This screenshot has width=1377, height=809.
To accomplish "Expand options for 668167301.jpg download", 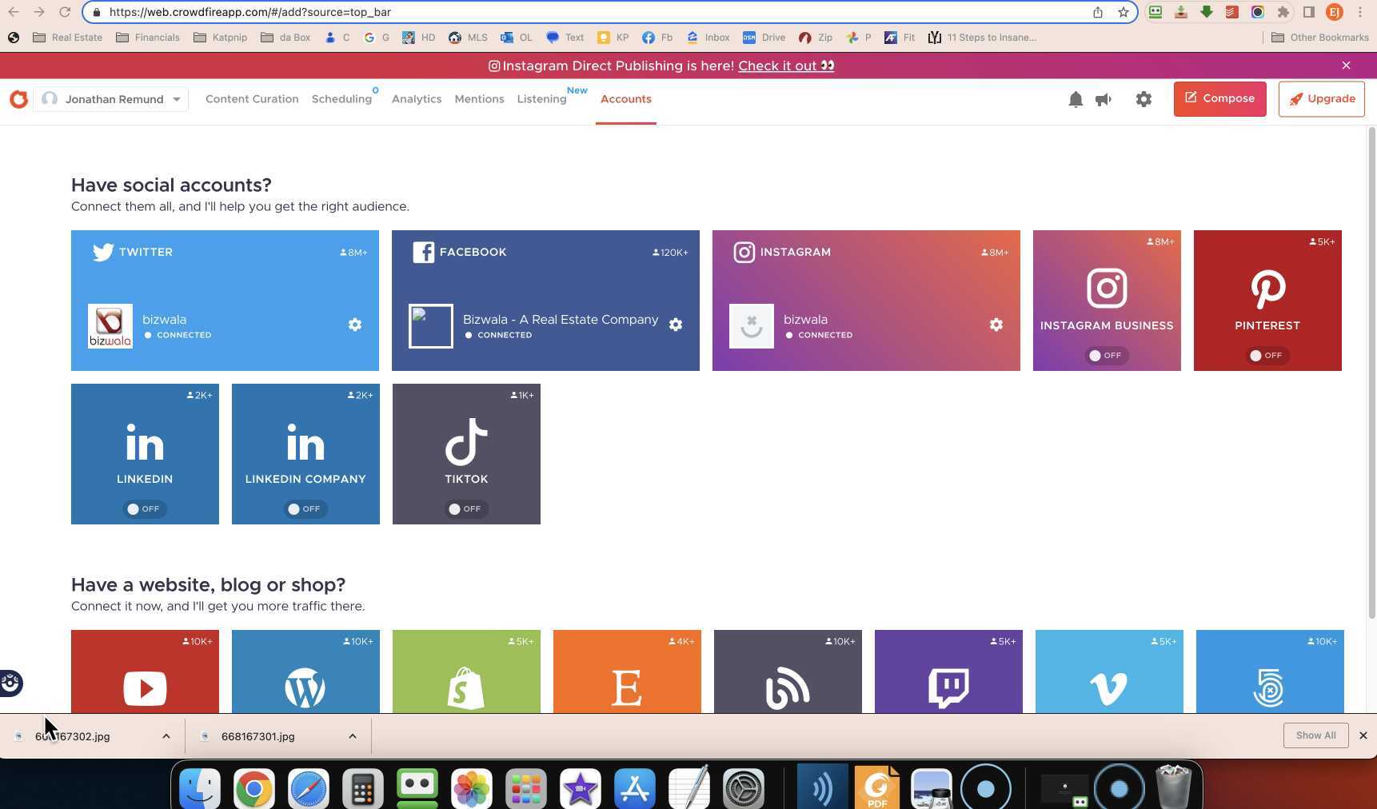I will (x=353, y=736).
